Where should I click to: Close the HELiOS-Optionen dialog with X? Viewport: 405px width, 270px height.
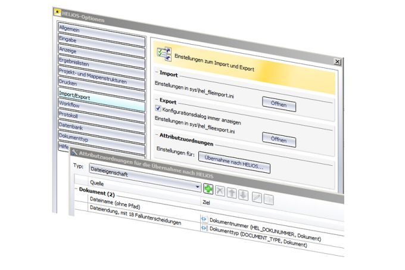337,61
